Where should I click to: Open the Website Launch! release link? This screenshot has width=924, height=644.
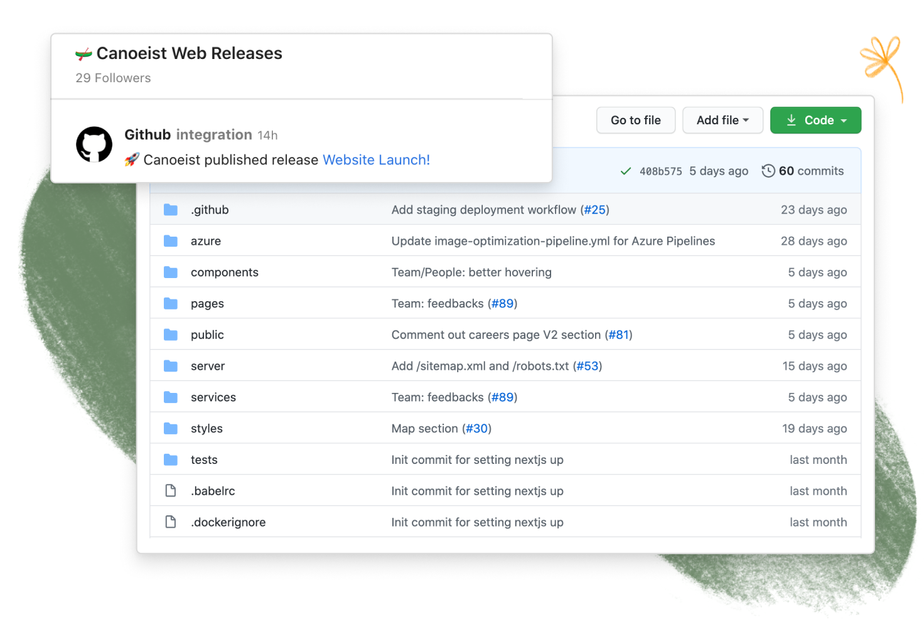377,160
